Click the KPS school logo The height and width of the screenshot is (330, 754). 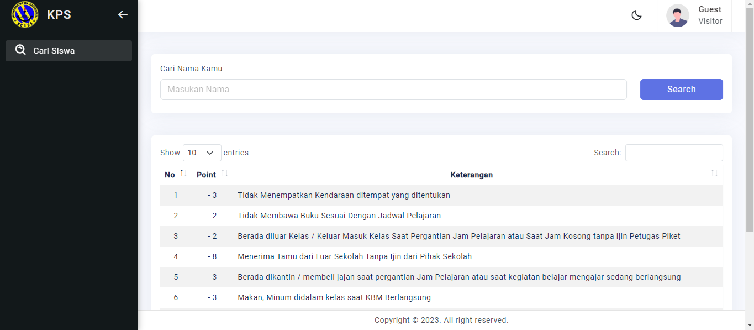coord(24,14)
